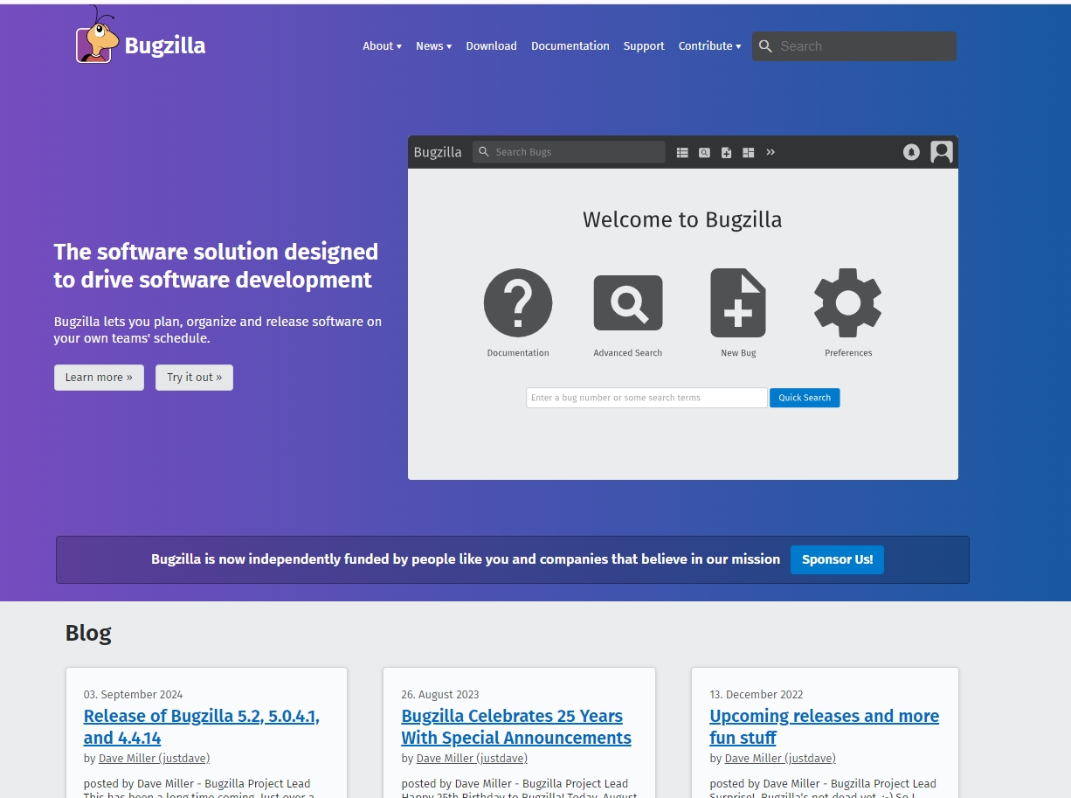Click the dashboard grid icon in the mockup toolbar

[x=749, y=152]
